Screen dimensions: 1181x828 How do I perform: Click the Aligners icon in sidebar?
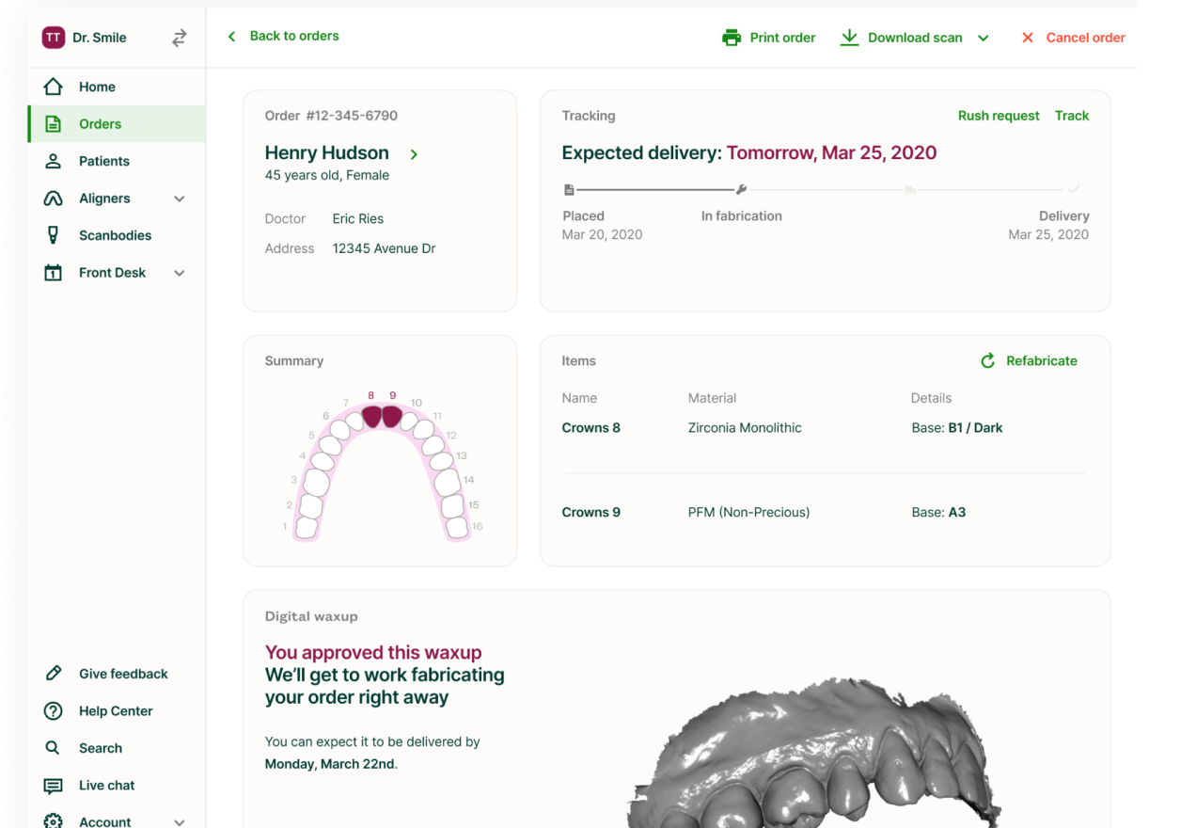click(54, 199)
